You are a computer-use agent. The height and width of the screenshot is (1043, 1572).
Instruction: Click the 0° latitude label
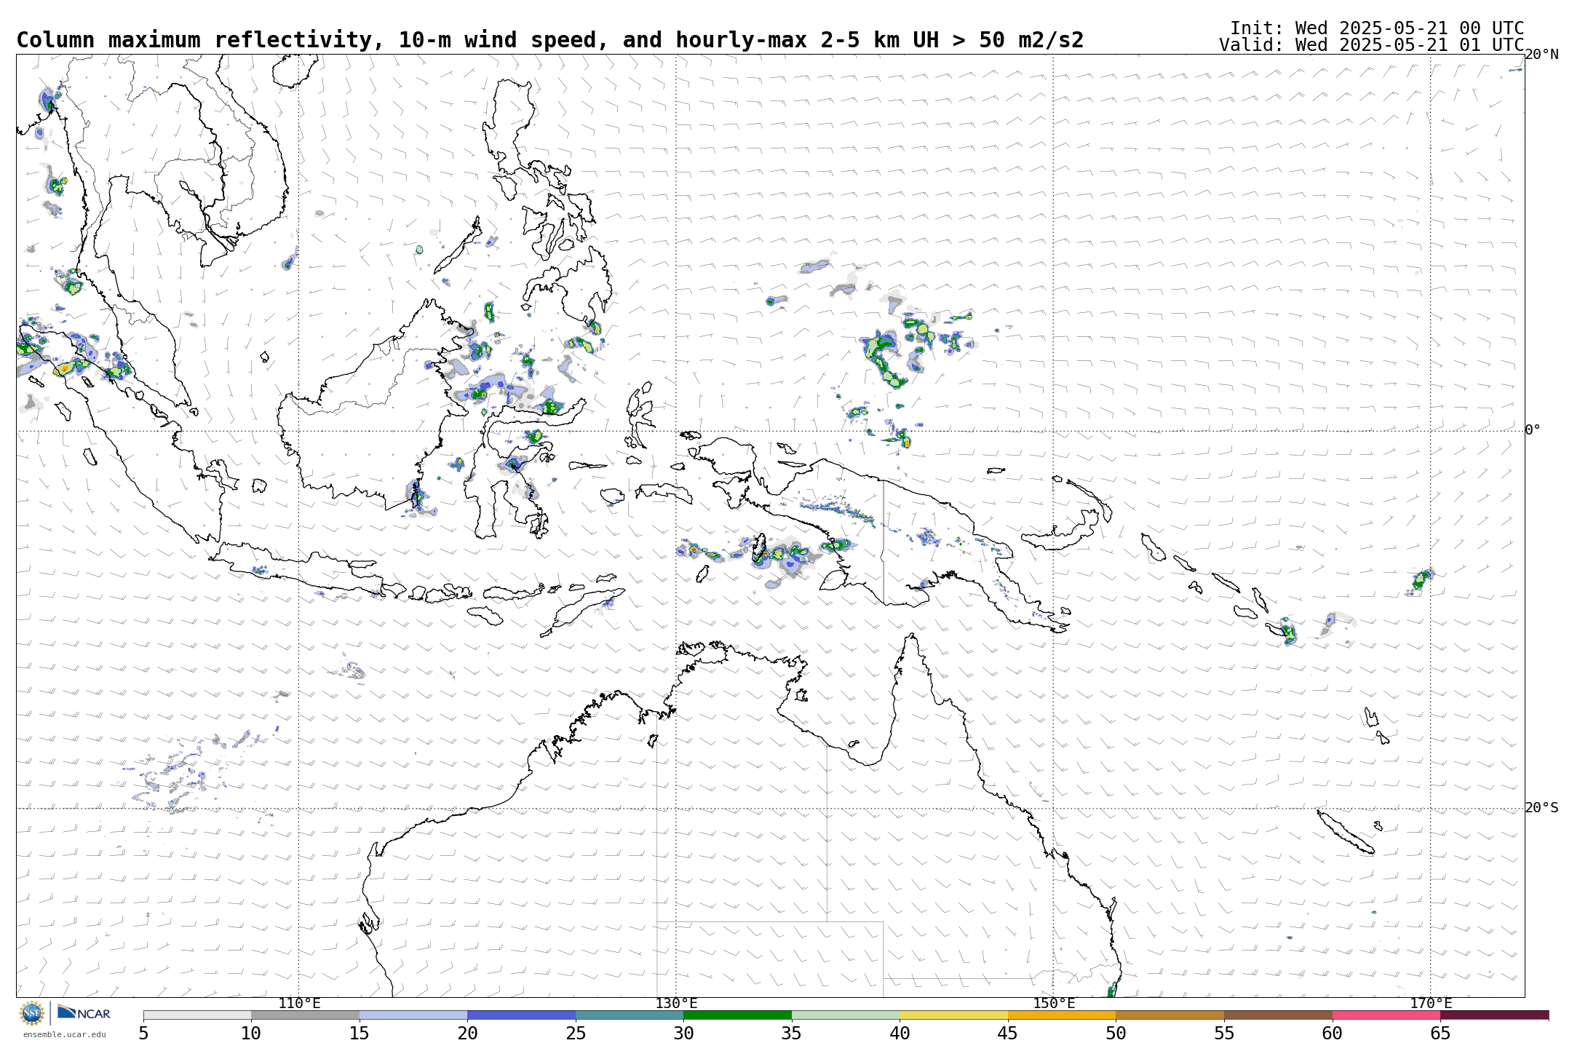[1533, 430]
